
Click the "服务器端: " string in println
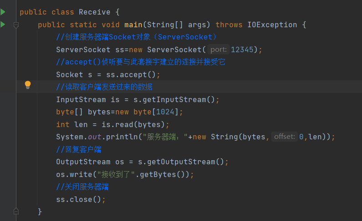pyautogui.click(x=165, y=137)
